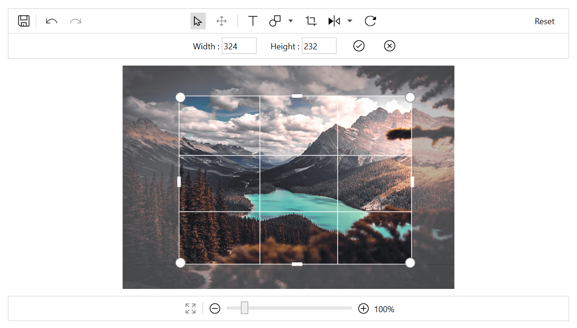Zoom out using the minus button

point(215,308)
